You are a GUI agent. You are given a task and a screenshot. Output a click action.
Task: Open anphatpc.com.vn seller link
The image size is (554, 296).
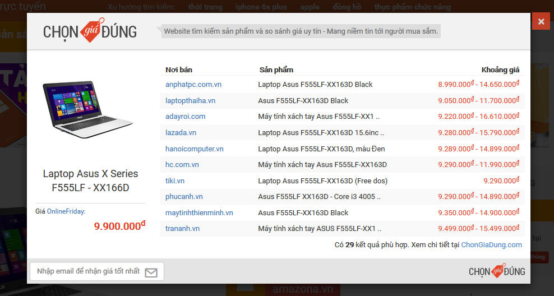click(x=193, y=85)
